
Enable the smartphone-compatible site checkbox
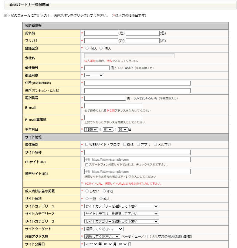[87, 165]
